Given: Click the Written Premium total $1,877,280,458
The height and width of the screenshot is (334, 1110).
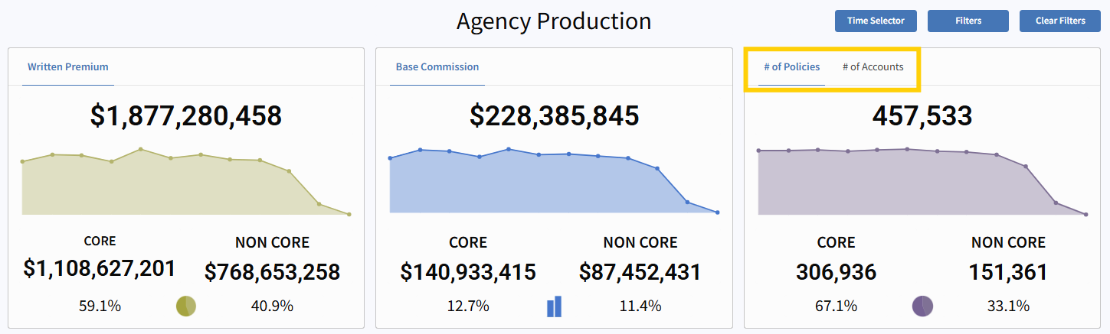Looking at the screenshot, I should (186, 115).
